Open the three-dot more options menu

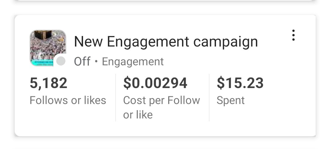[x=293, y=35]
